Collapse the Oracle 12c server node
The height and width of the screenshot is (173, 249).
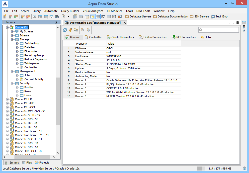pos(7,27)
